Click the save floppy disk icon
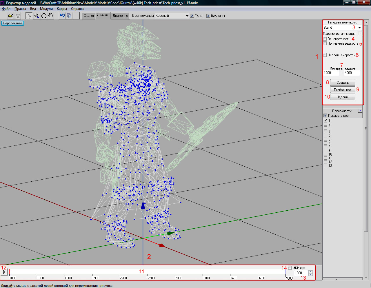This screenshot has height=288, width=371. pos(18,16)
